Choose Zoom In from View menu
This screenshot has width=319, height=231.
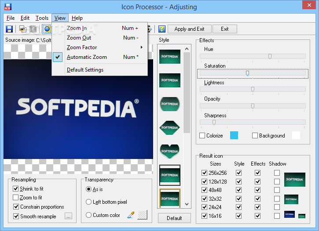click(x=100, y=28)
